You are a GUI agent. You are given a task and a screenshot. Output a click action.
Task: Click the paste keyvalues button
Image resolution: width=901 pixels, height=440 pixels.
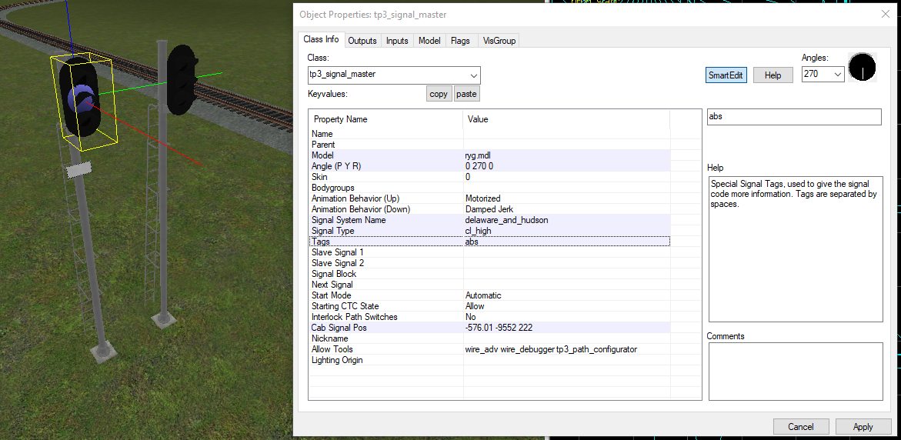[466, 94]
